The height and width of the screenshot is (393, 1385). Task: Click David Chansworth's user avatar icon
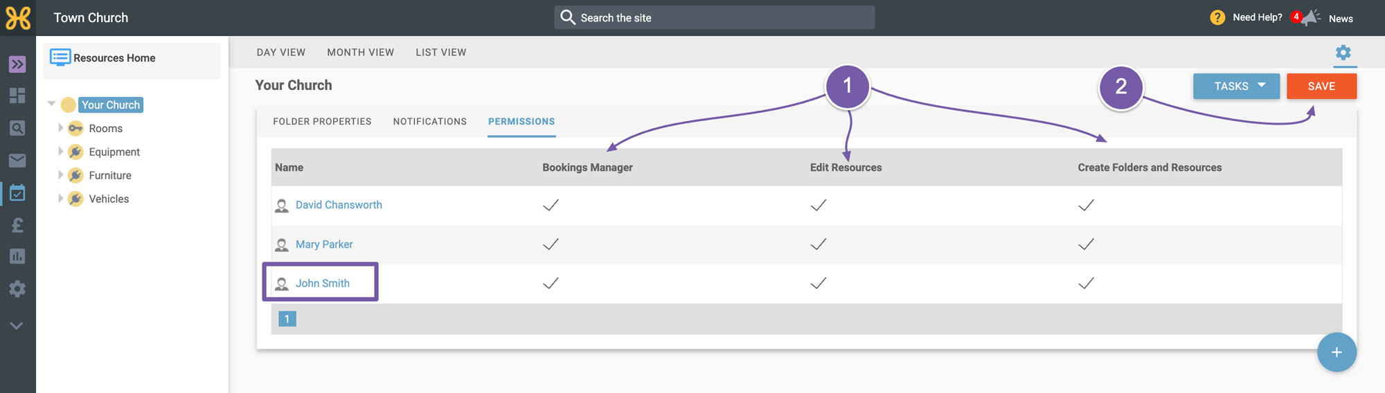point(282,205)
